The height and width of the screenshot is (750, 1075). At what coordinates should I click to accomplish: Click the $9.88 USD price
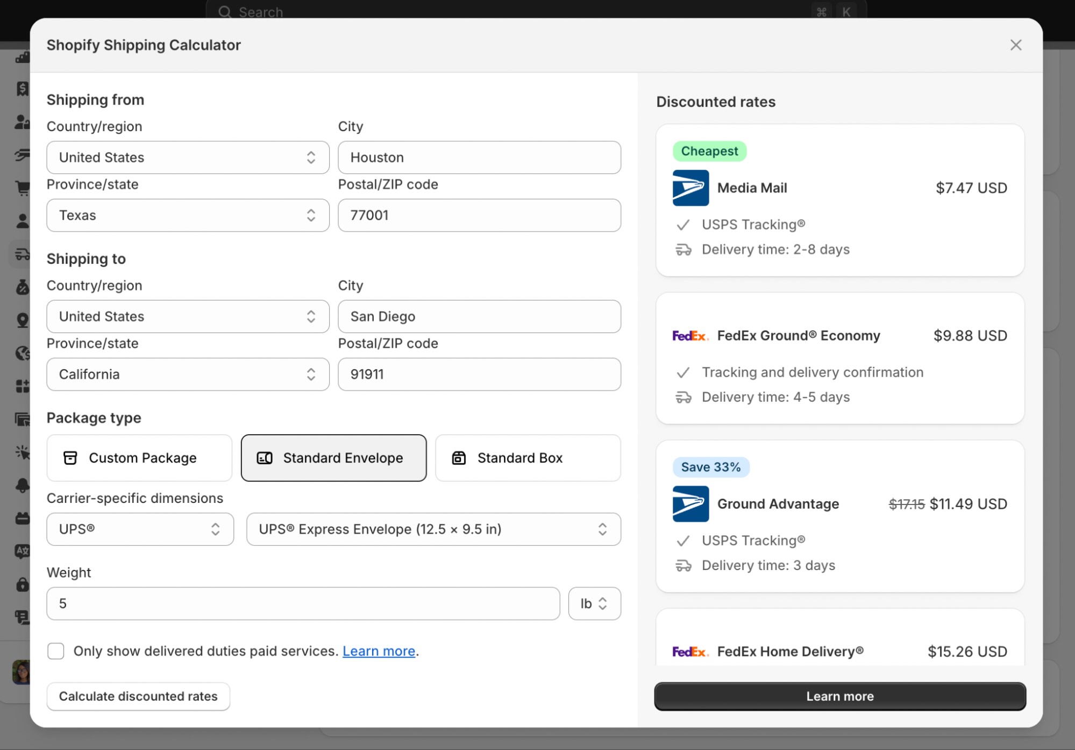(970, 336)
